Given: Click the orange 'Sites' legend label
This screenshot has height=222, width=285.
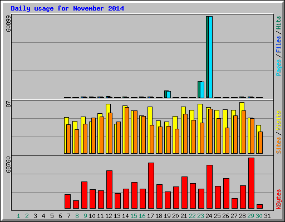Looking at the screenshot, I should pos(279,145).
